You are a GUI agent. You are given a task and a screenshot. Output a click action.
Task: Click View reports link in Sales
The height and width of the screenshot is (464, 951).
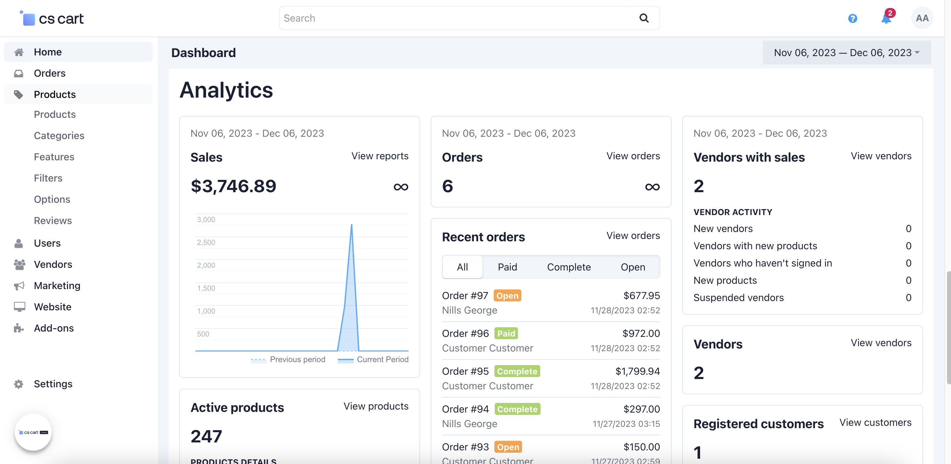[x=380, y=156]
